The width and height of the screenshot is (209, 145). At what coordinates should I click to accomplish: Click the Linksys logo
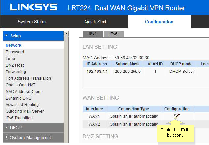click(34, 7)
